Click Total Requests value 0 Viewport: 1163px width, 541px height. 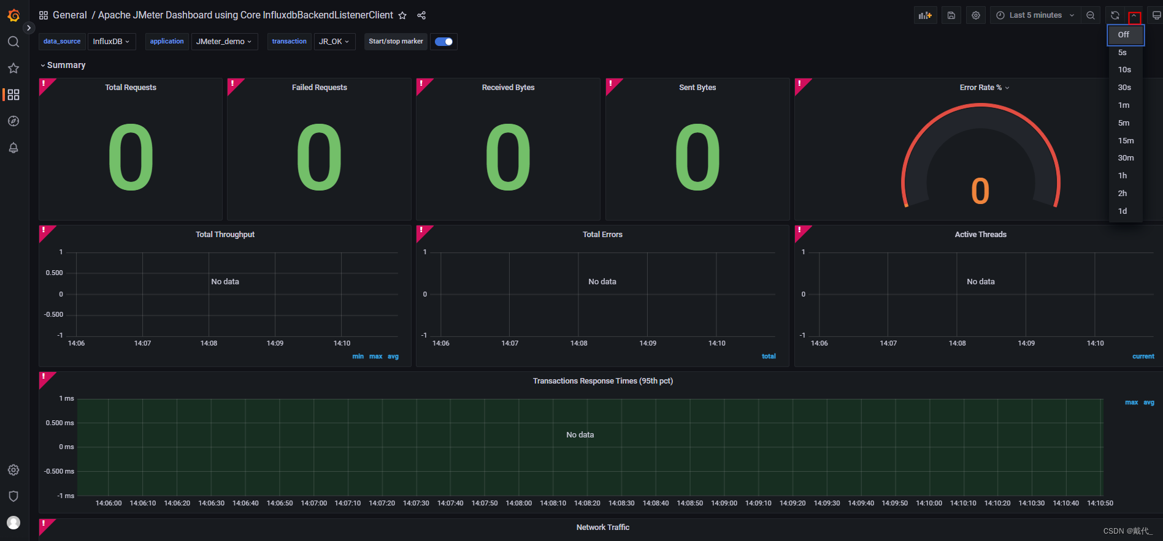131,157
